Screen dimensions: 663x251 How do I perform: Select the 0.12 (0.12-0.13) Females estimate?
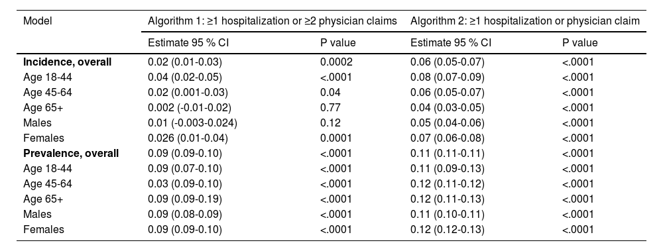pyautogui.click(x=448, y=229)
